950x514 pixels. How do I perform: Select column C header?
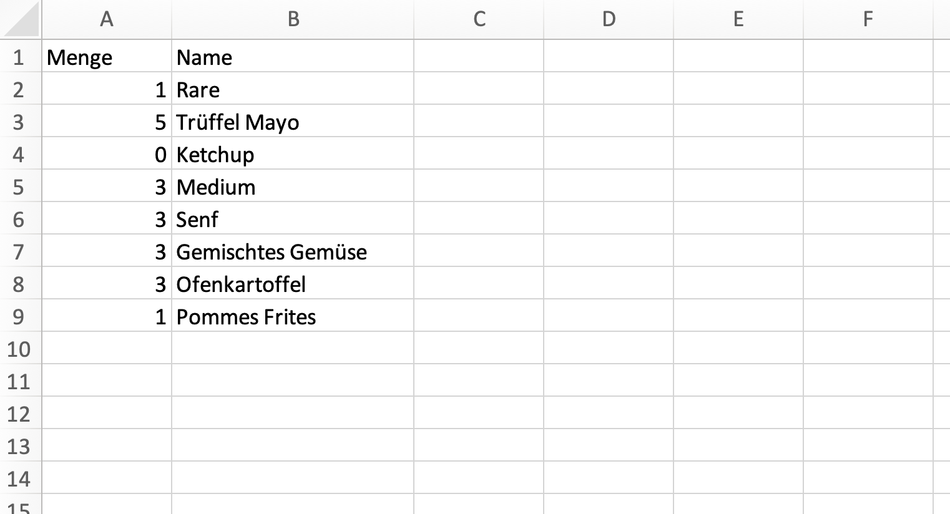pyautogui.click(x=479, y=19)
